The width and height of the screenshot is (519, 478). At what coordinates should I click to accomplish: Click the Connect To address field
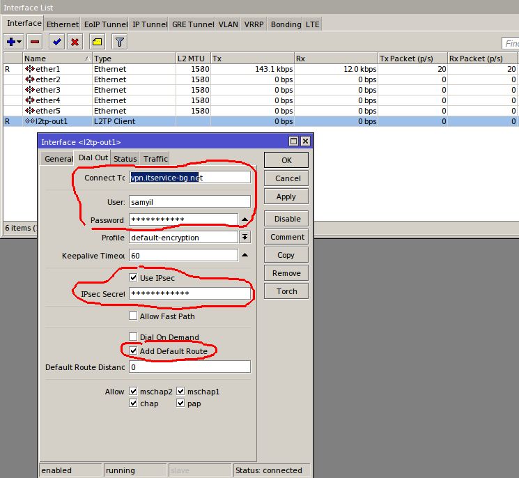point(189,178)
